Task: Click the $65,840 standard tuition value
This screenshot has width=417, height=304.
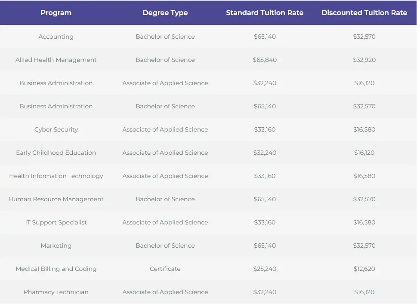Action: 265,60
